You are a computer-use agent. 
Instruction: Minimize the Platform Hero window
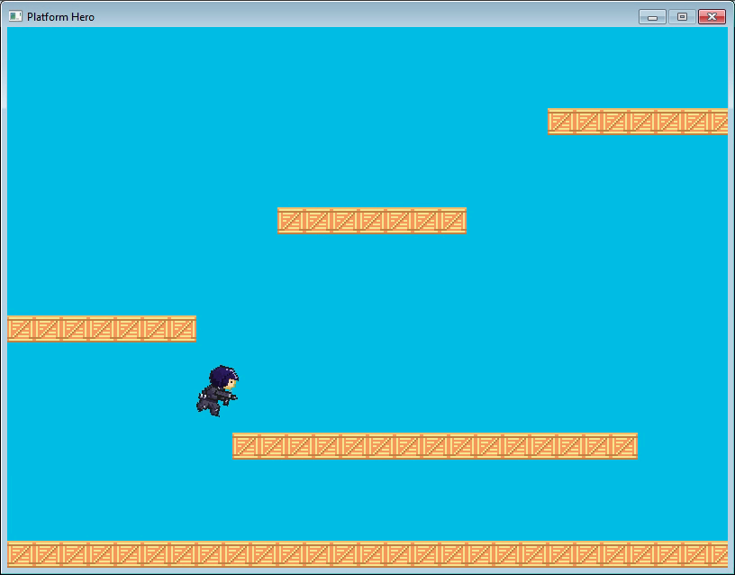(652, 17)
